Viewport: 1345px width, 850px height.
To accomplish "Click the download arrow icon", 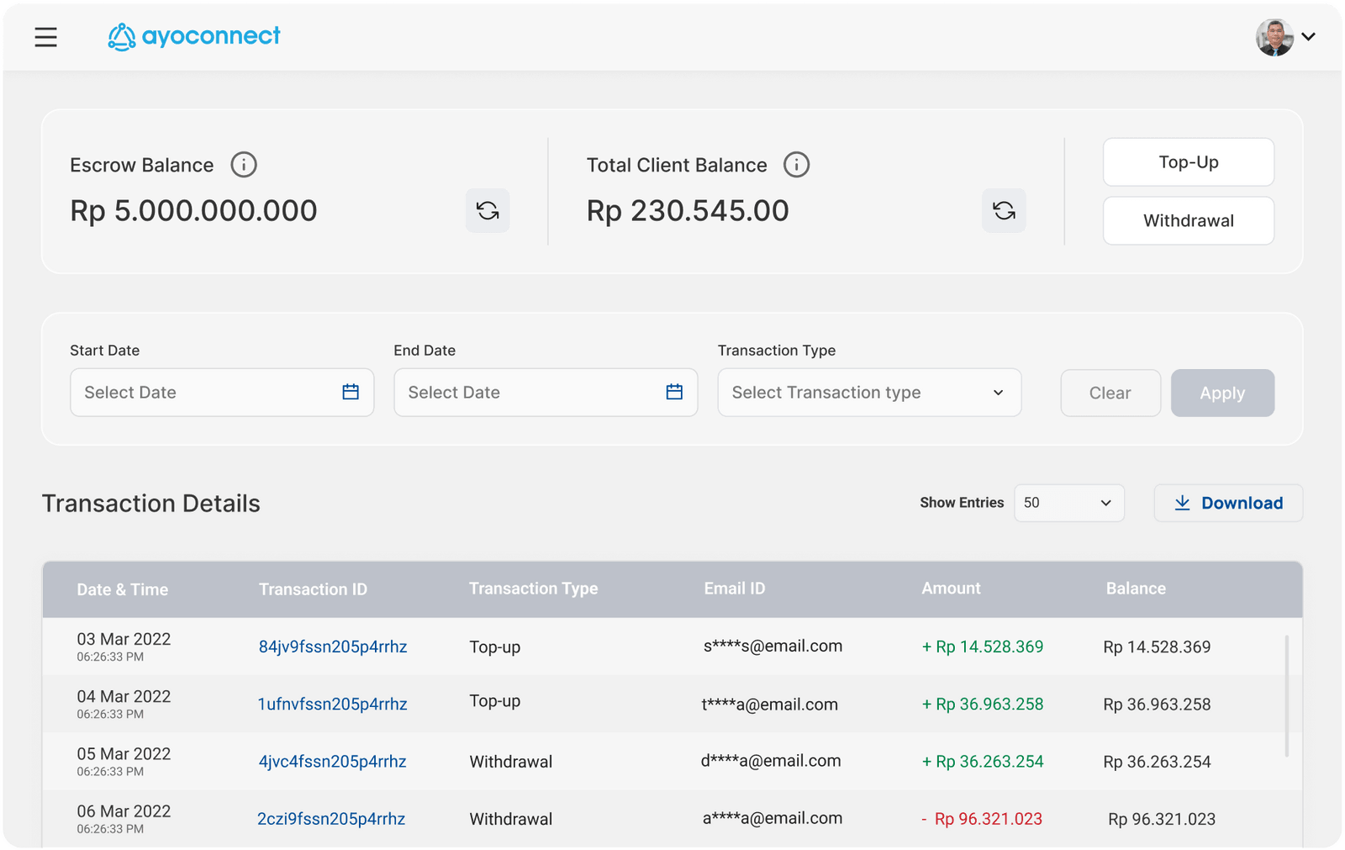I will click(1184, 503).
